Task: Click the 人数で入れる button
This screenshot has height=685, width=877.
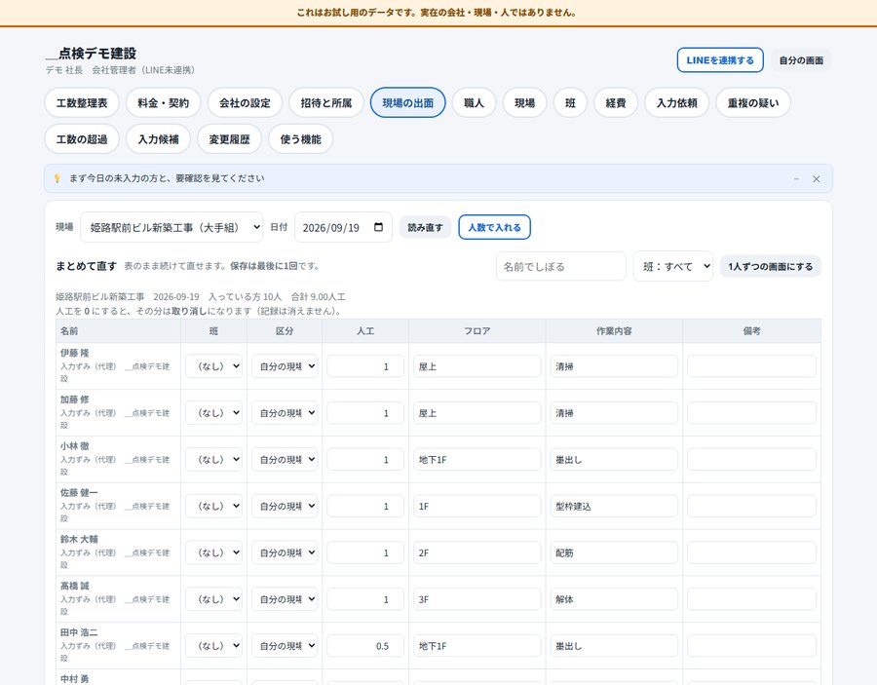Action: click(x=494, y=228)
